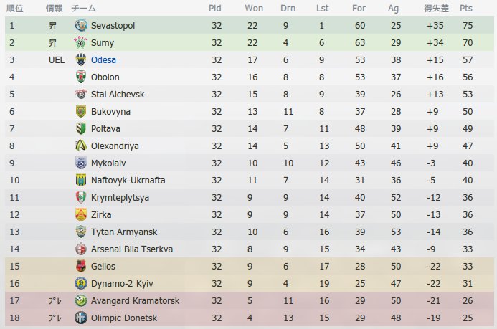Screen dimensions: 497x329
Task: Click the Obolon club crest
Action: coord(81,77)
